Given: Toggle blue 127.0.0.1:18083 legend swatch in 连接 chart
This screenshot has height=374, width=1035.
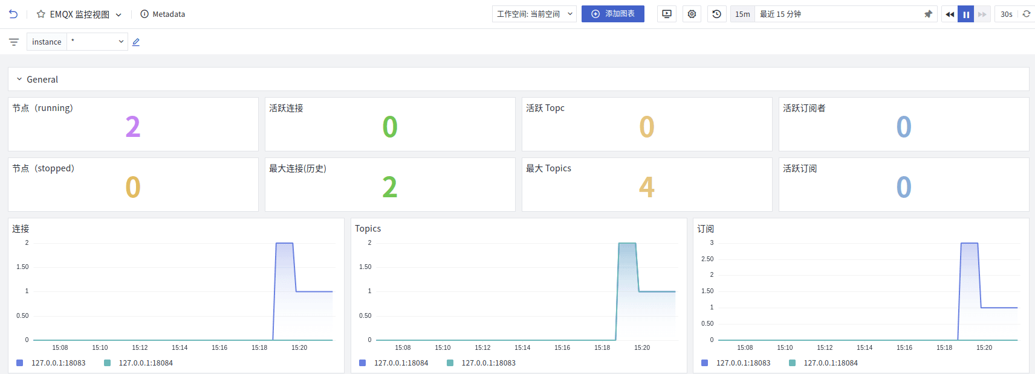Looking at the screenshot, I should pyautogui.click(x=20, y=363).
